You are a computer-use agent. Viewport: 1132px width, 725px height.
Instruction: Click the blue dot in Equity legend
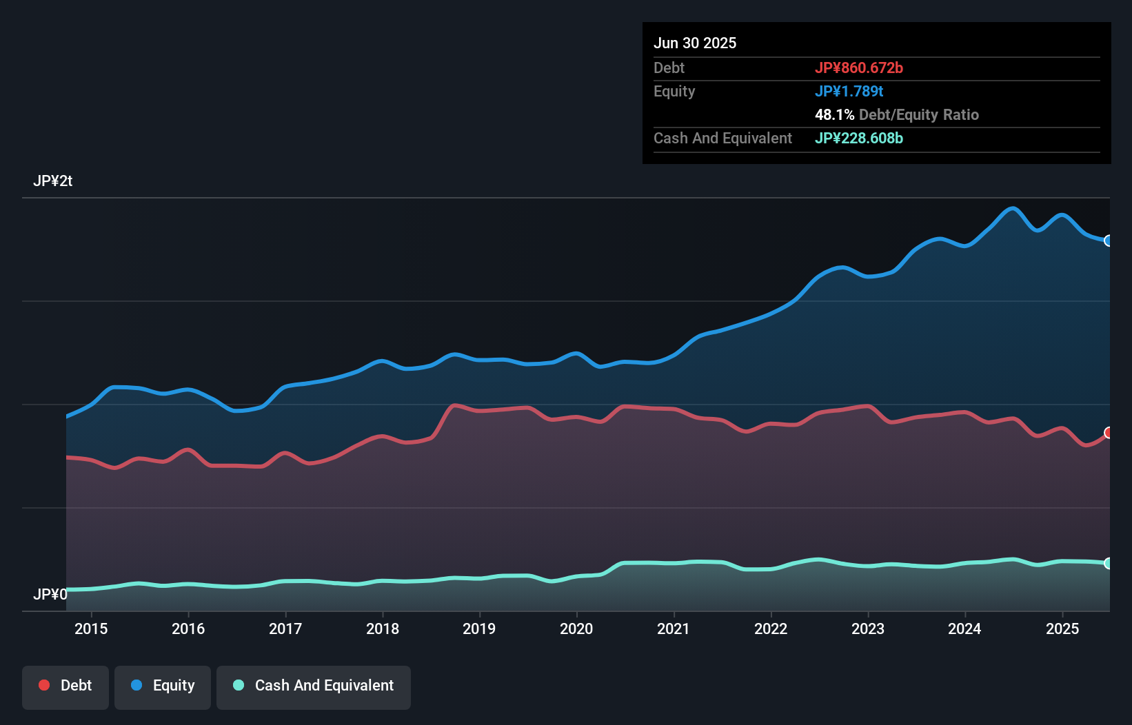coord(137,685)
